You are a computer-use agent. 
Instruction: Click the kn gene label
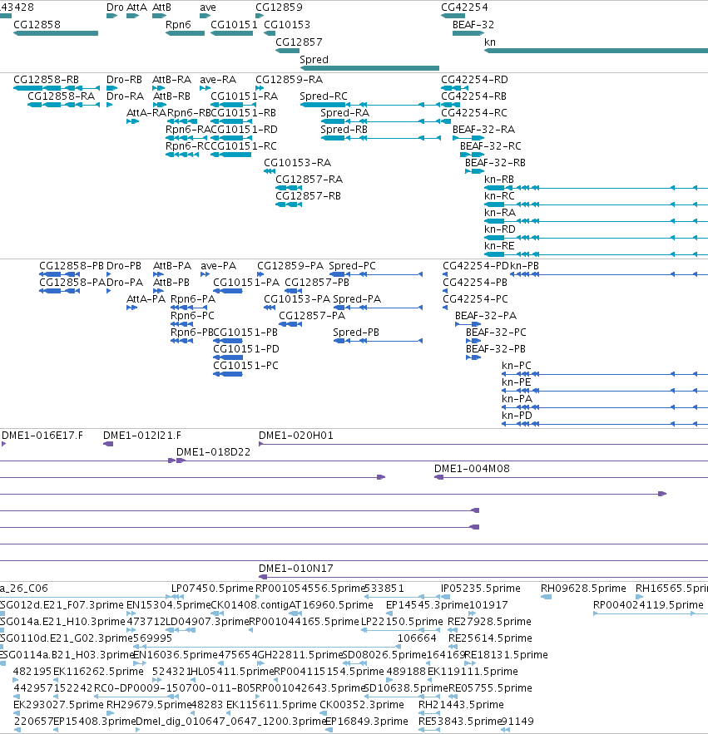490,42
